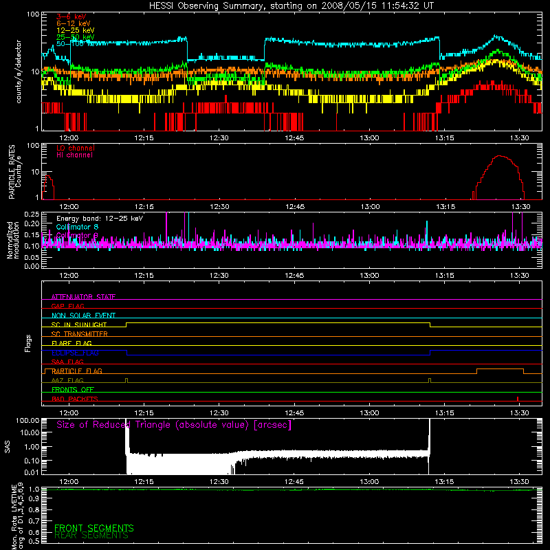
Task: Click the red 'LO channel' legend label
Action: (x=76, y=148)
